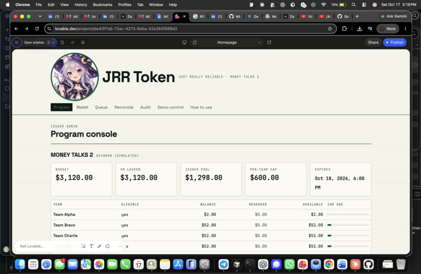Click the $1,298.00 Issuer Pool value
Screen dimensions: 421x274
point(204,177)
